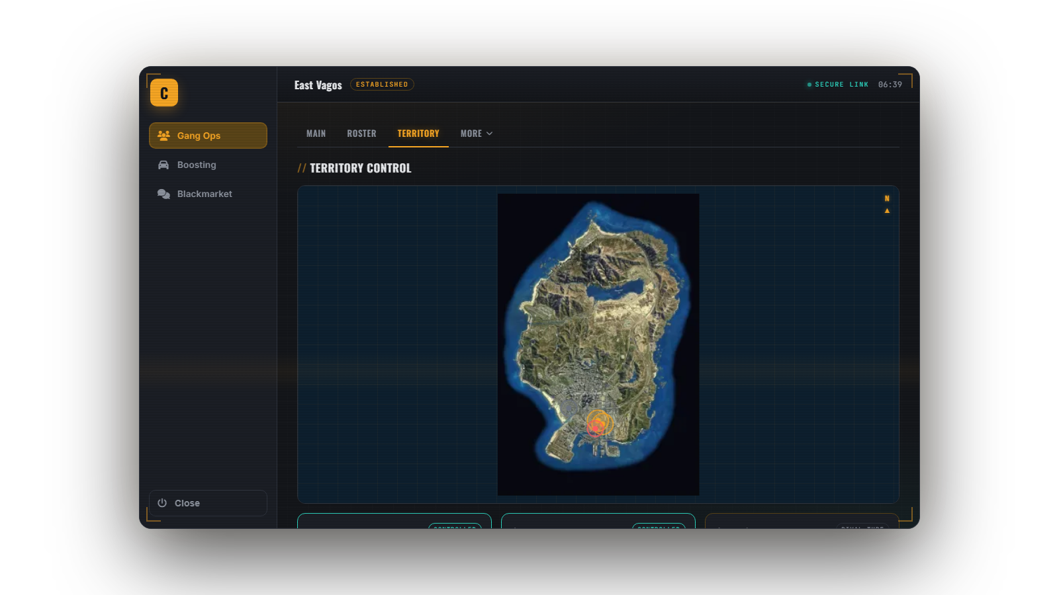Go to Boosting section

pos(208,165)
